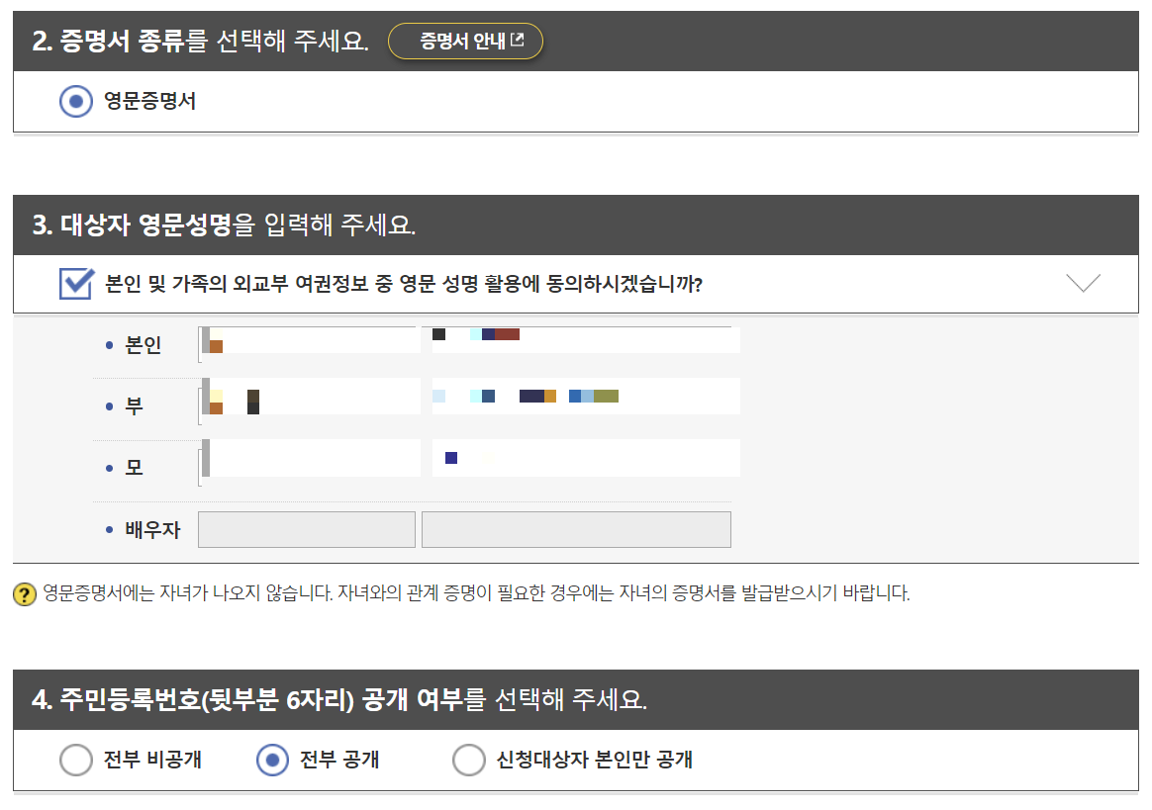
Task: Select the 전부 비공개 option
Action: pos(76,761)
